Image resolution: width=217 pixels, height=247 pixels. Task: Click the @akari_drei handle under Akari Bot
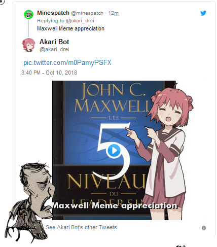54,49
